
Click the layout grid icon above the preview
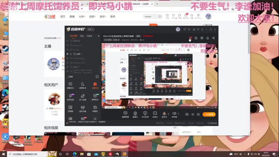click(202, 38)
